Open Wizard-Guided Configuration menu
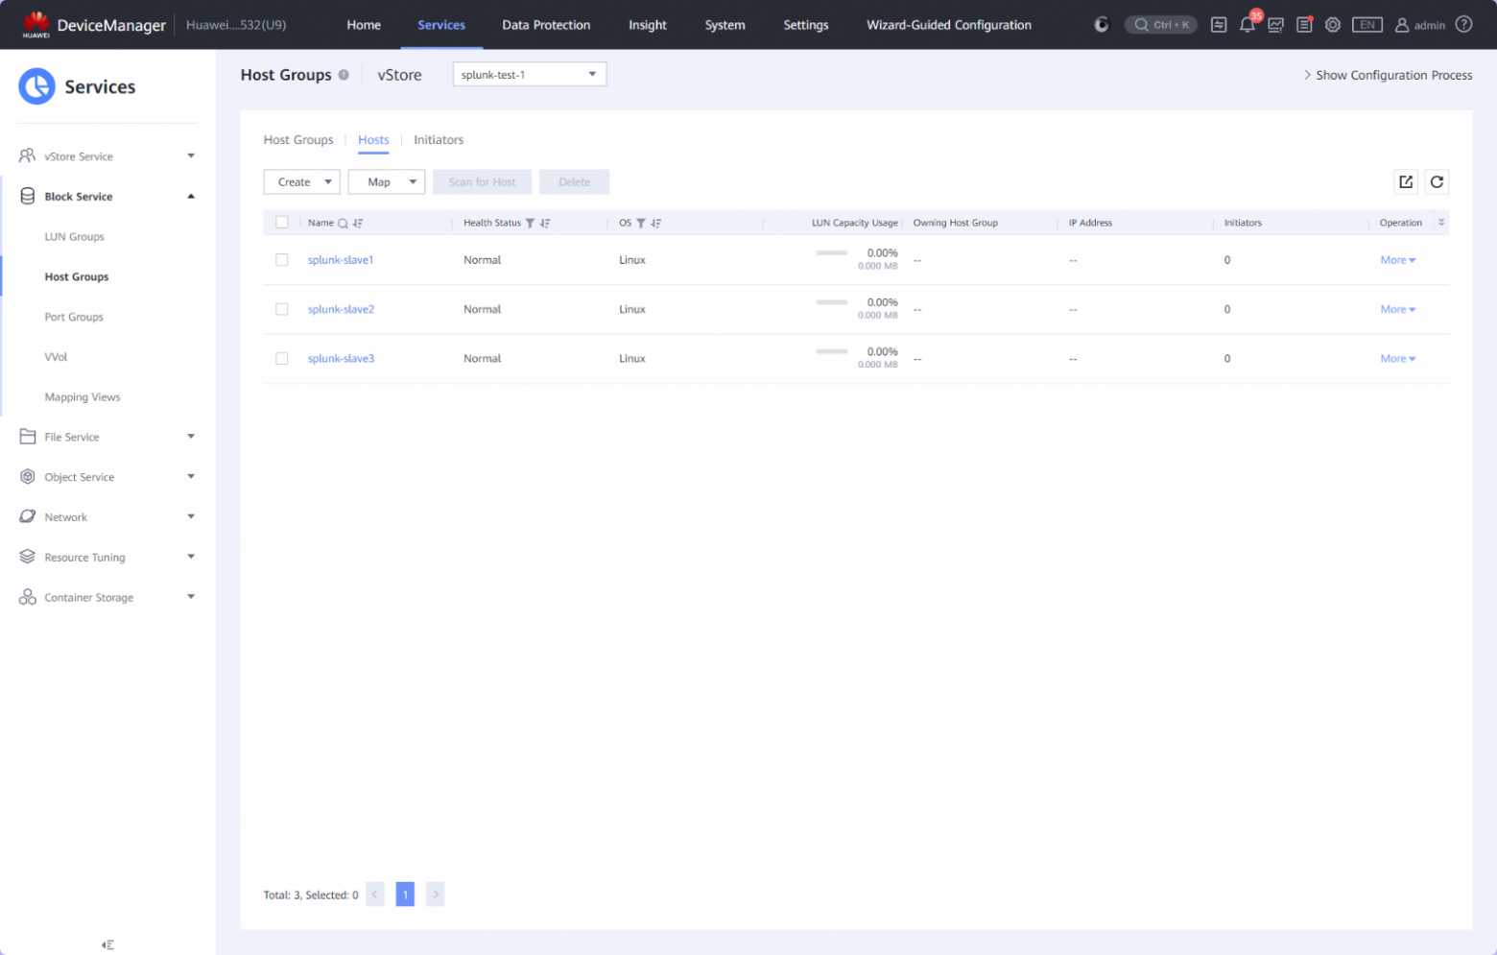The image size is (1497, 955). (x=949, y=25)
